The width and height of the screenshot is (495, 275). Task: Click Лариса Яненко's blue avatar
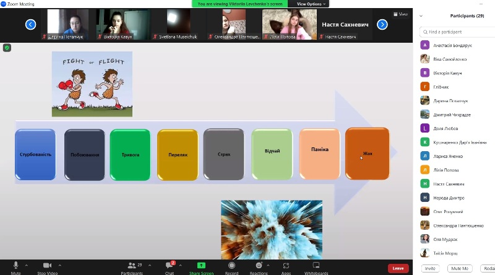425,156
